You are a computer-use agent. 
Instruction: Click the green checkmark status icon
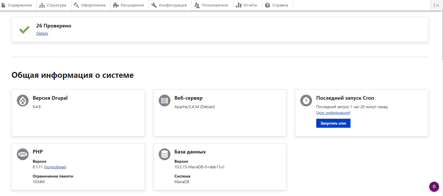24,30
